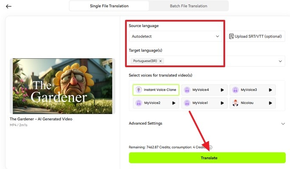Click the credits info icon
The height and width of the screenshot is (169, 290).
[210, 147]
